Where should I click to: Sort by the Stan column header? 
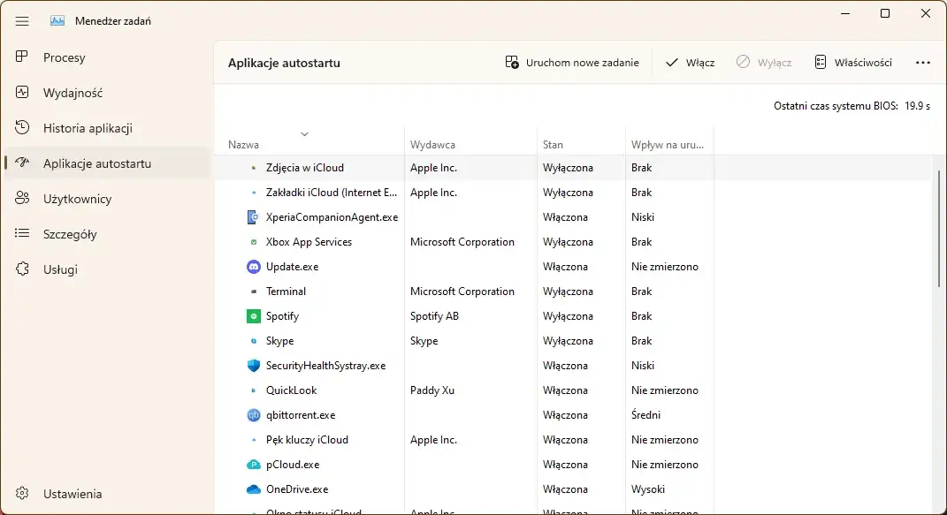click(x=581, y=140)
